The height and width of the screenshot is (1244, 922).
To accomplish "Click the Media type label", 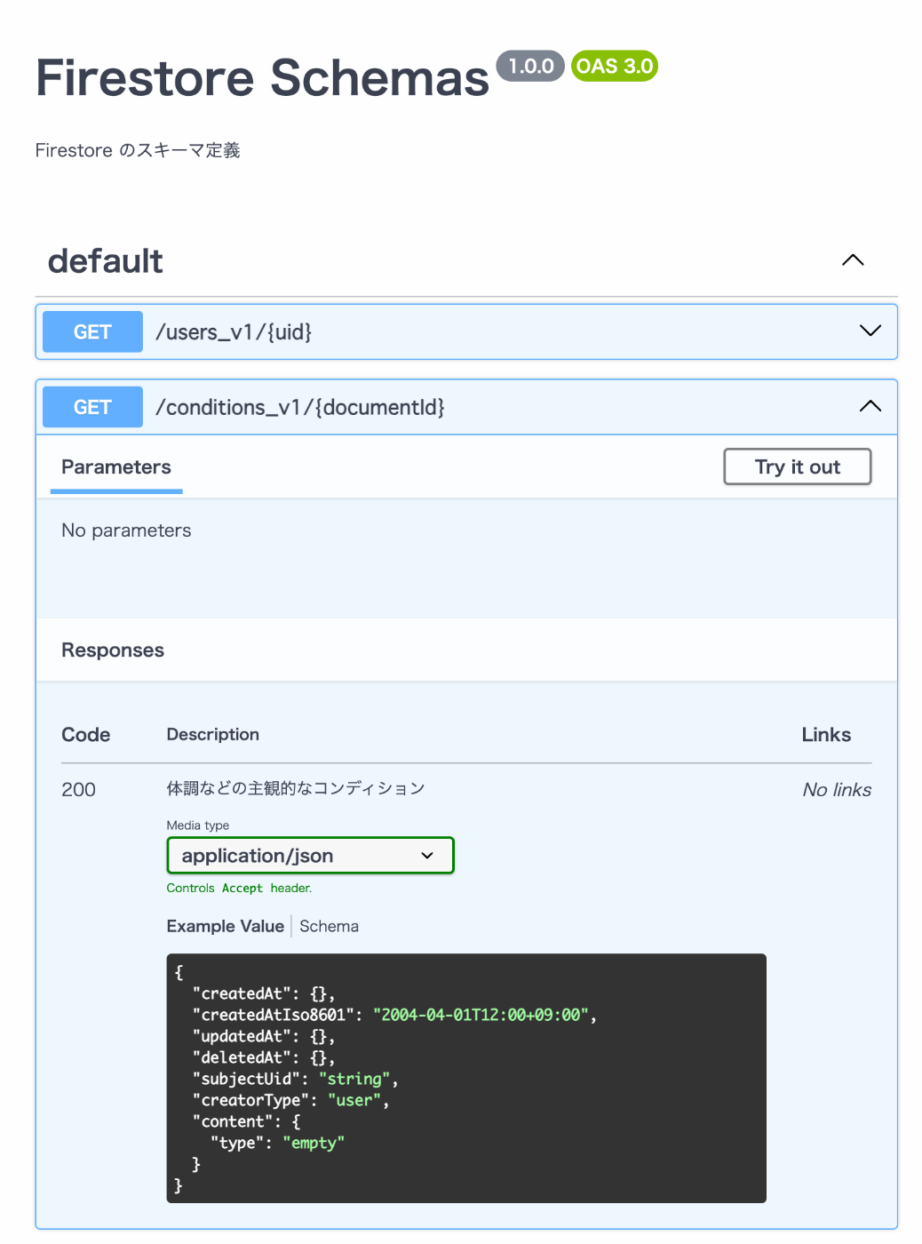I will click(x=198, y=825).
